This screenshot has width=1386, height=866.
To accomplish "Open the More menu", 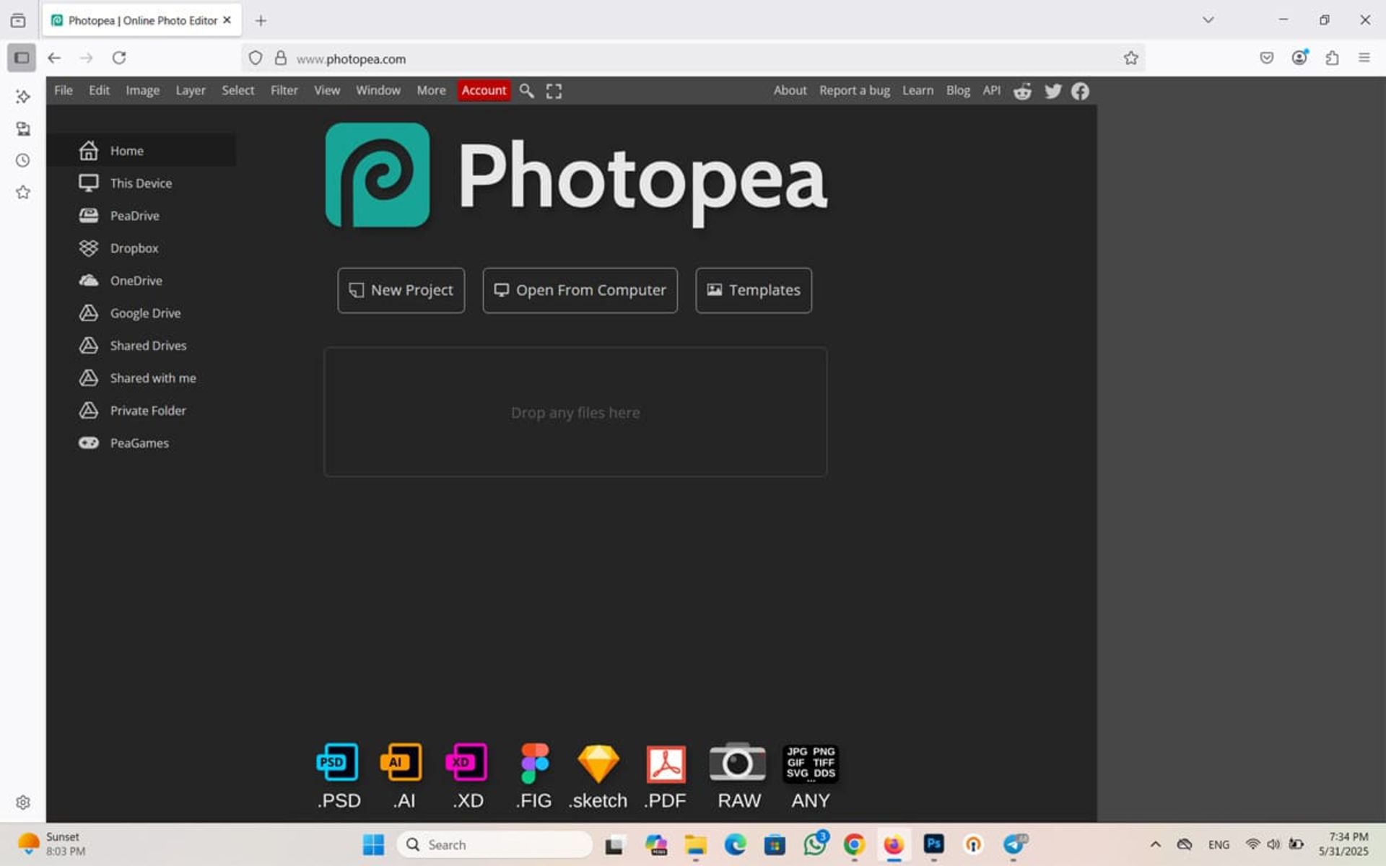I will [x=431, y=90].
